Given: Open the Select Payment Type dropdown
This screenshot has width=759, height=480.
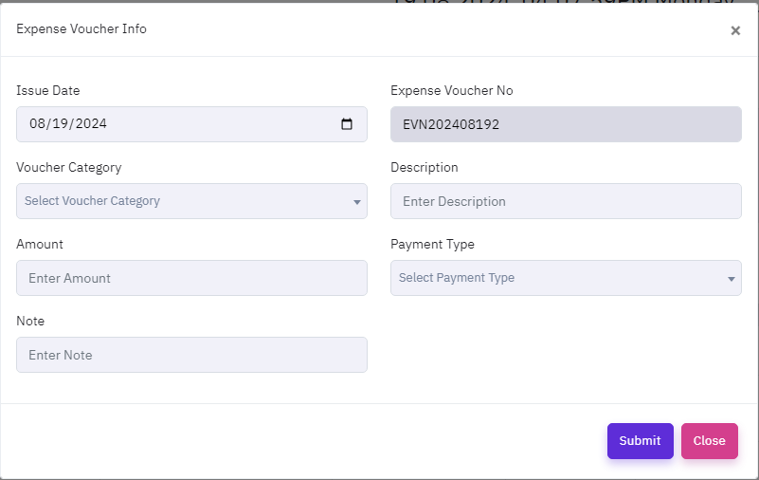Looking at the screenshot, I should coord(559,278).
